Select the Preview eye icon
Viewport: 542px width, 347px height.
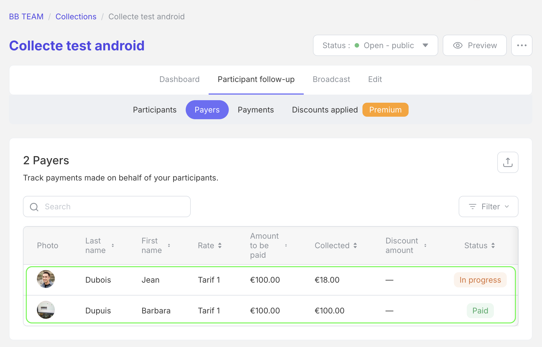(x=458, y=45)
